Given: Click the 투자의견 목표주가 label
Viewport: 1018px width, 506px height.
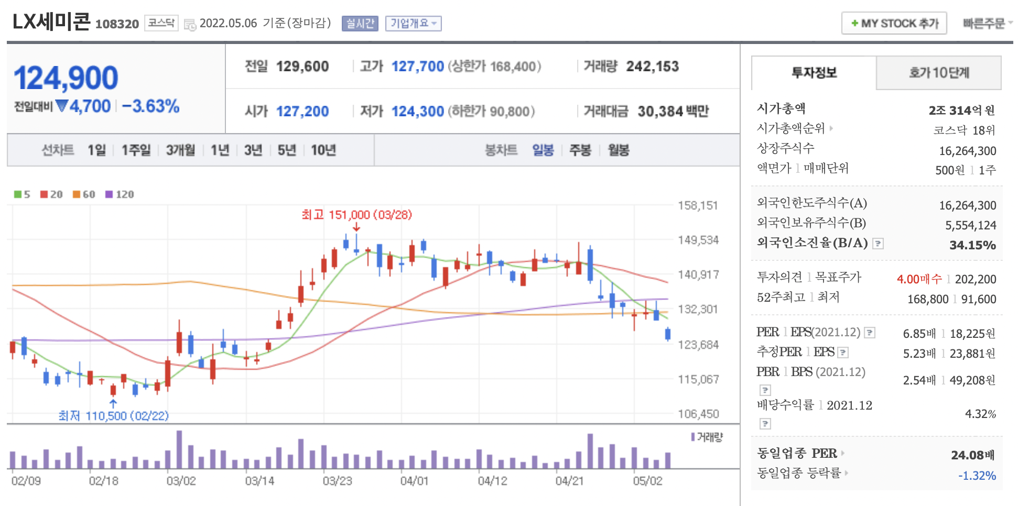Looking at the screenshot, I should coord(809,277).
